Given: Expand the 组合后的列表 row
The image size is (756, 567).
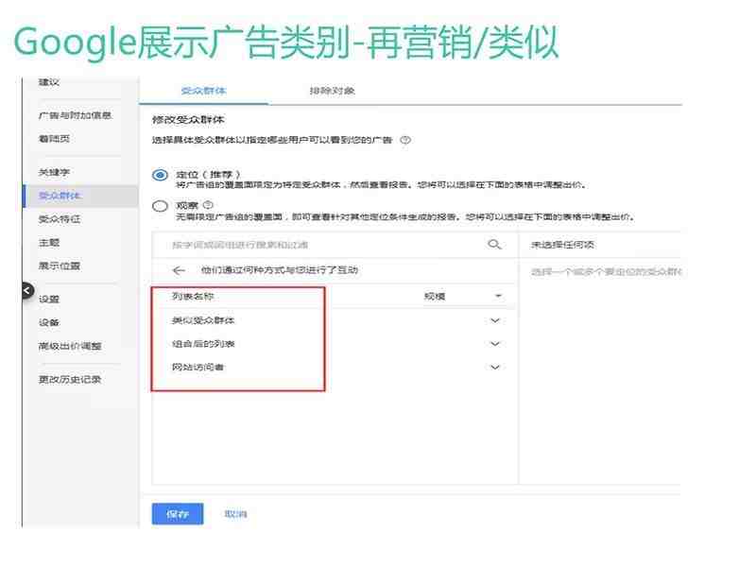Looking at the screenshot, I should coord(494,344).
